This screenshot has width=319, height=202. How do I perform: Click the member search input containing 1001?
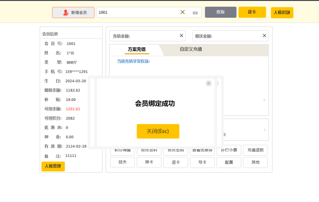coord(137,13)
